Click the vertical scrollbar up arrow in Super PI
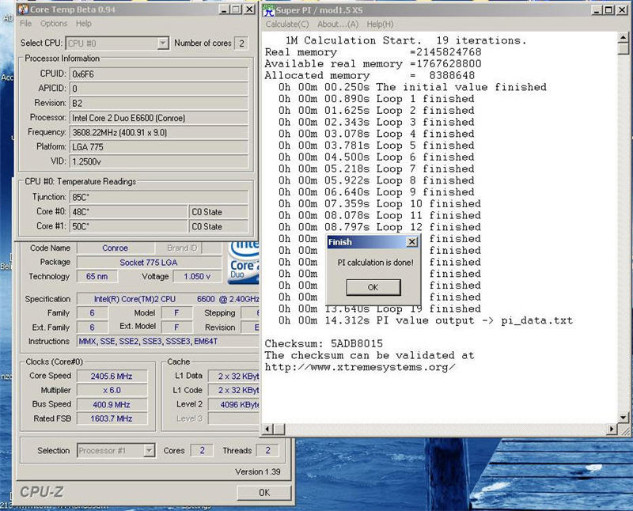 tap(624, 37)
